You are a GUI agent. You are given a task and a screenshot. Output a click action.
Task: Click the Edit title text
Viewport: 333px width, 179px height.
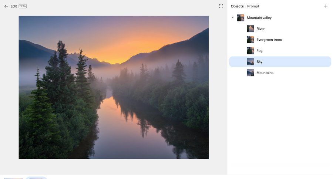[14, 6]
